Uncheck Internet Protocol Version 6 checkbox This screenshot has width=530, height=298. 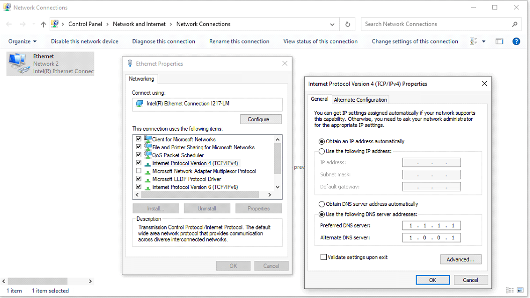[139, 187]
